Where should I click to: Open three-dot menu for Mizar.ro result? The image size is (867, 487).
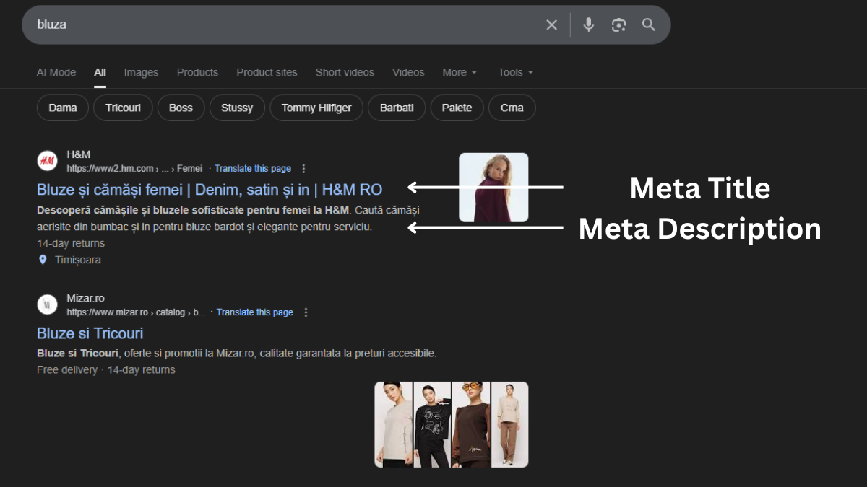[x=306, y=312]
